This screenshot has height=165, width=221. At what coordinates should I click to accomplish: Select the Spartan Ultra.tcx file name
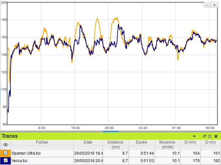click(26, 153)
